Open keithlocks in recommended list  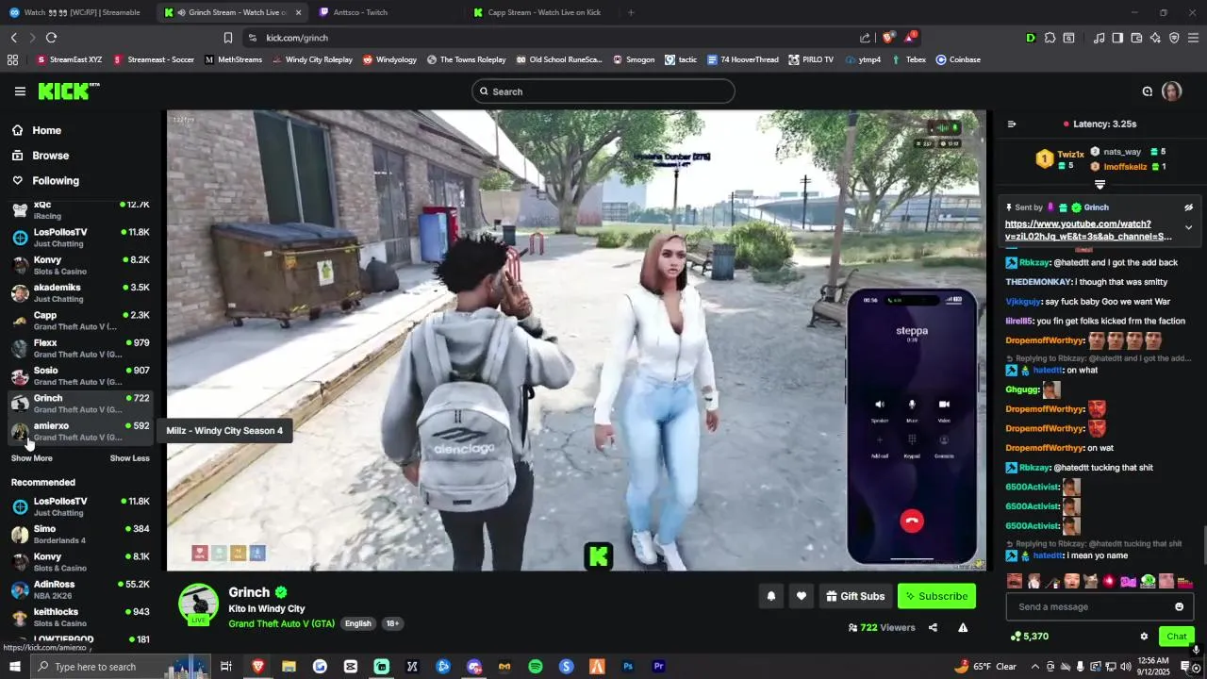coord(80,617)
